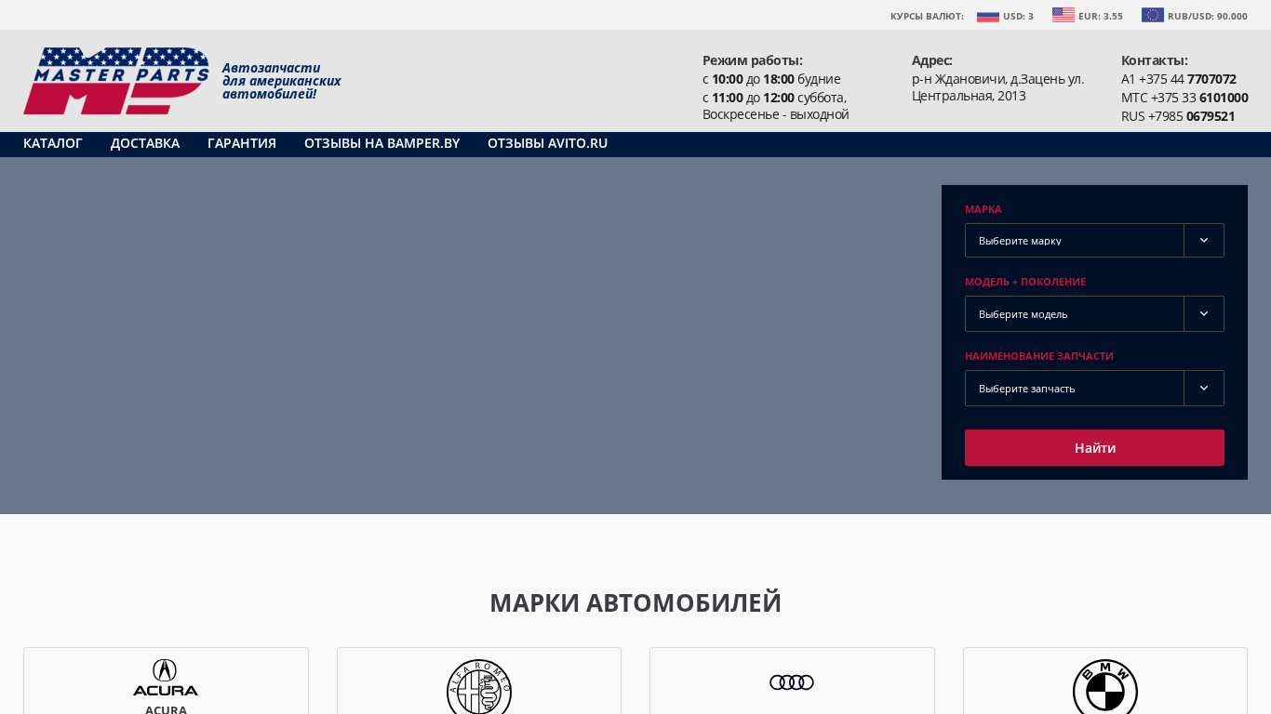
Task: Open the Гарантия menu item
Action: (242, 143)
